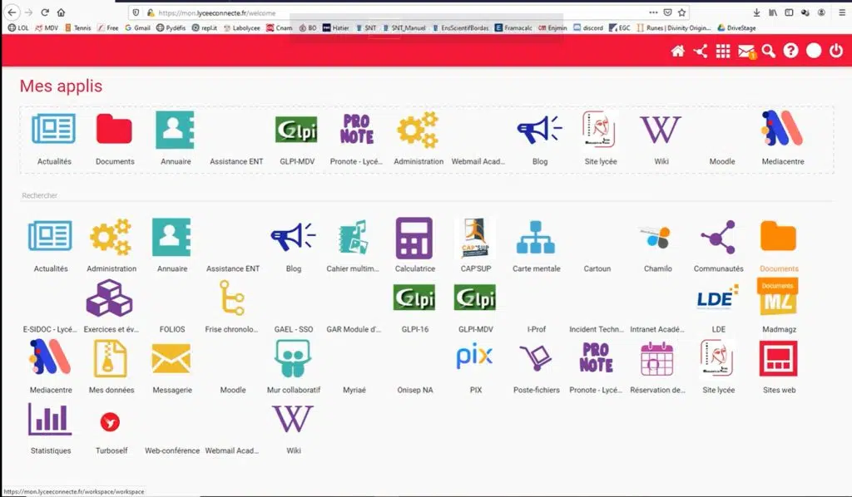
Task: Click the Mes applis page heading
Action: 61,86
